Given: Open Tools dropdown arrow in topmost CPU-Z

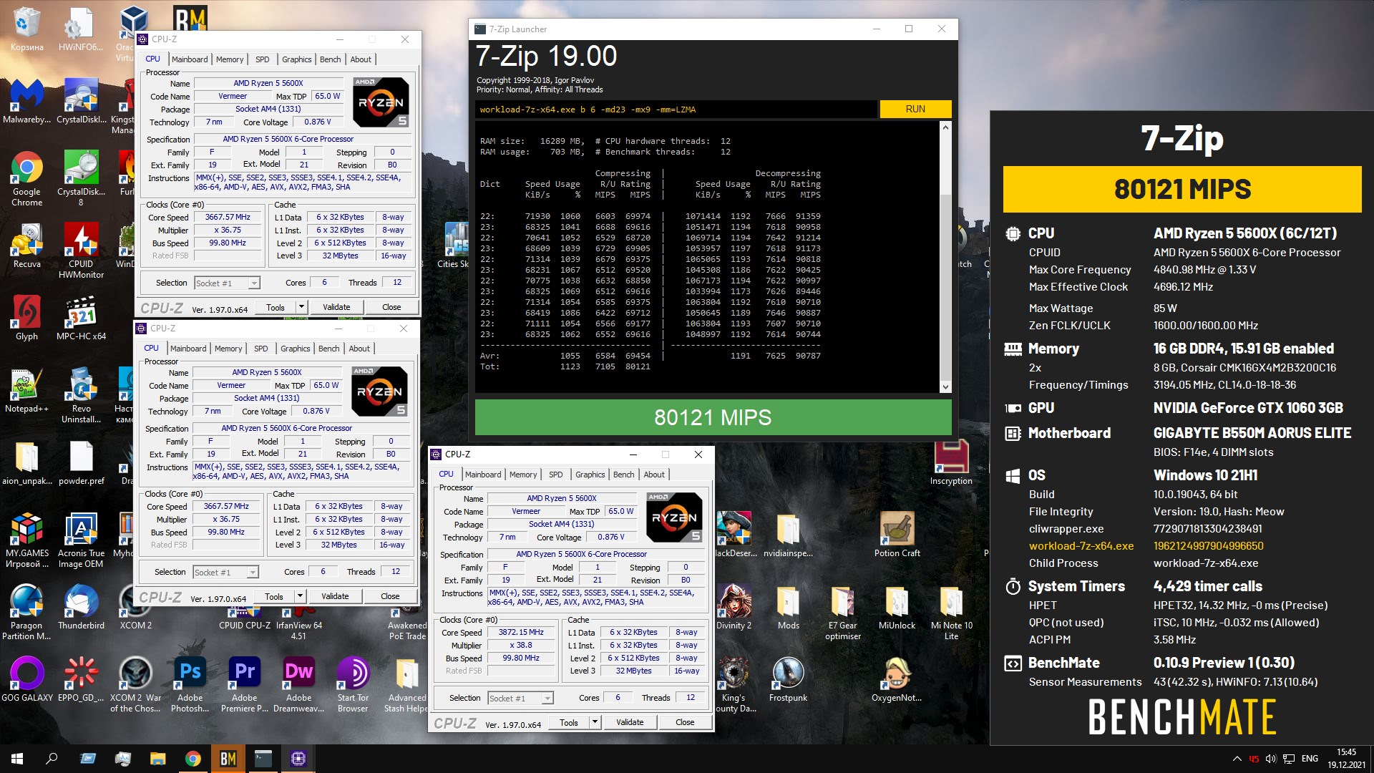Looking at the screenshot, I should coord(301,307).
